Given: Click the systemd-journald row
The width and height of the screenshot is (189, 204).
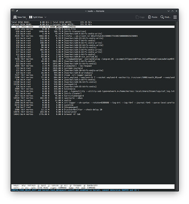Looking at the screenshot, I should (x=93, y=68).
